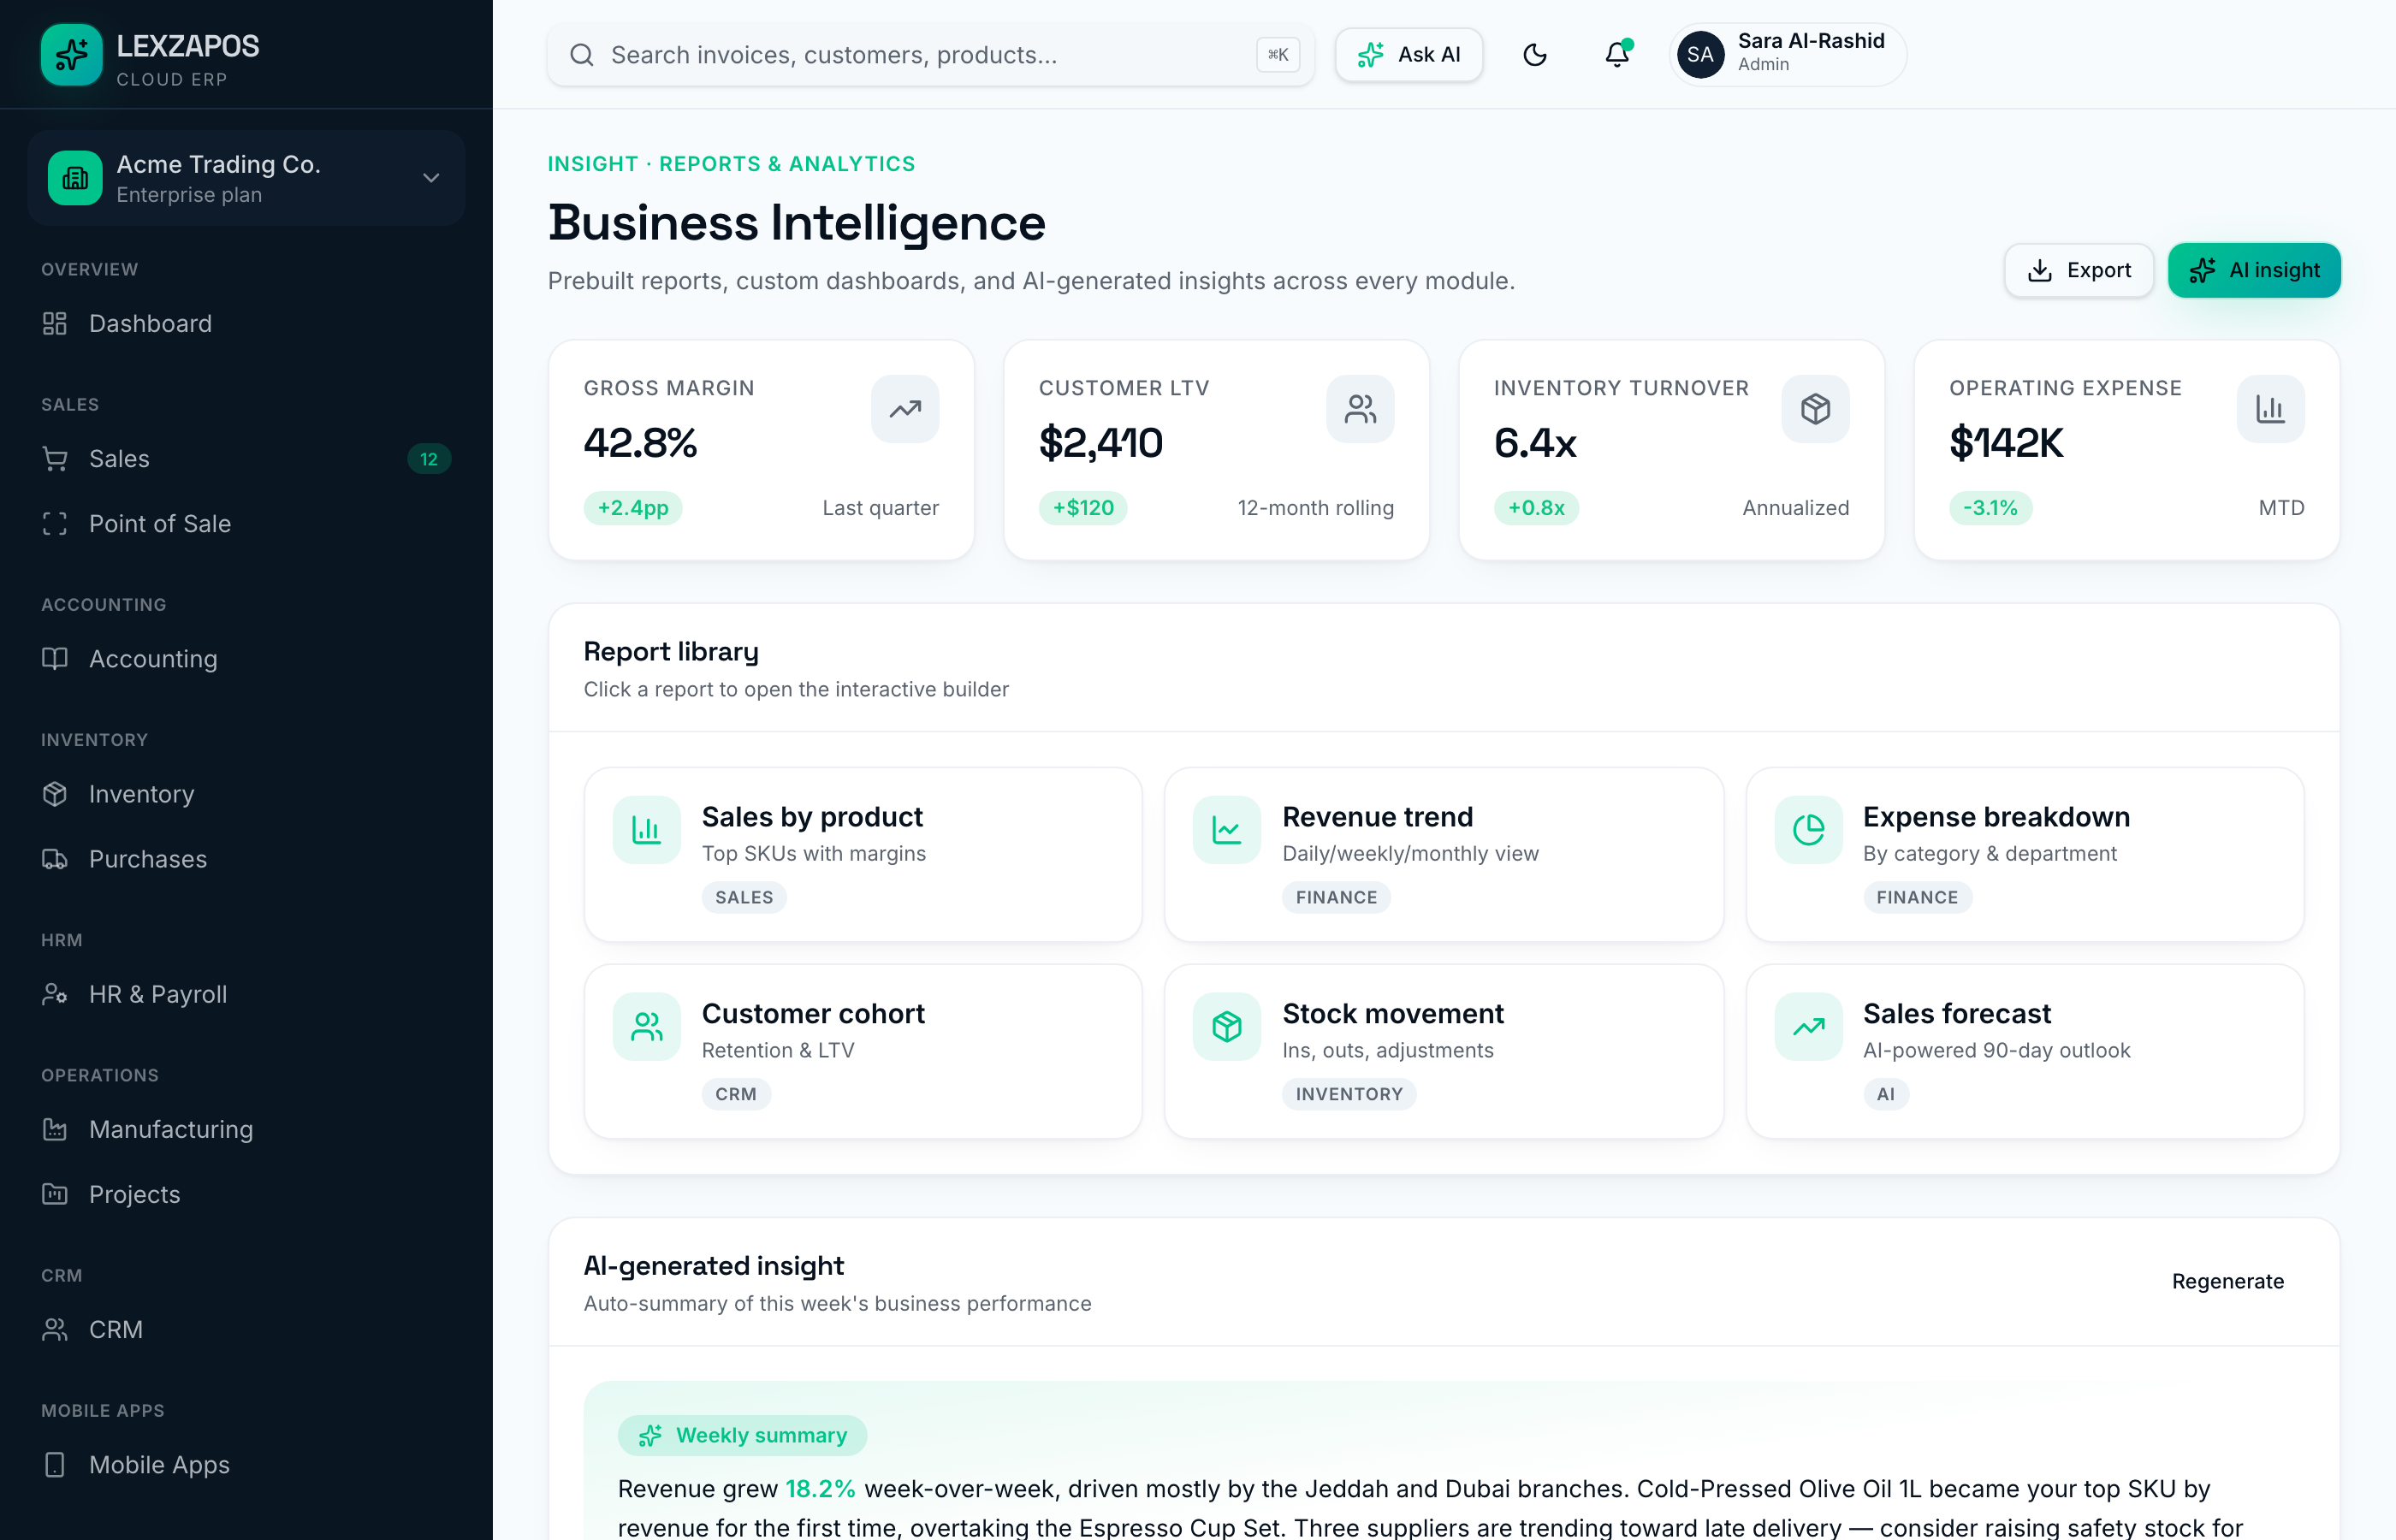The width and height of the screenshot is (2396, 1540).
Task: Go to Accounting in sidebar
Action: click(x=246, y=659)
